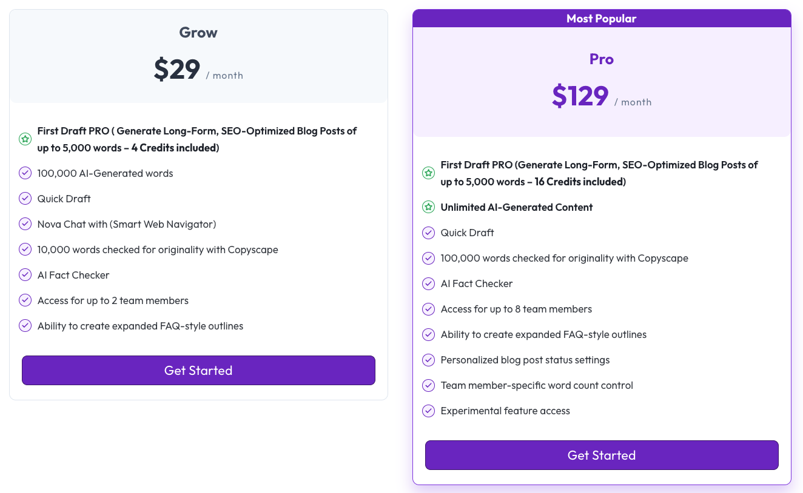Click checkmark beside 10,000 words Copyscape feature
The height and width of the screenshot is (493, 803).
click(x=25, y=250)
